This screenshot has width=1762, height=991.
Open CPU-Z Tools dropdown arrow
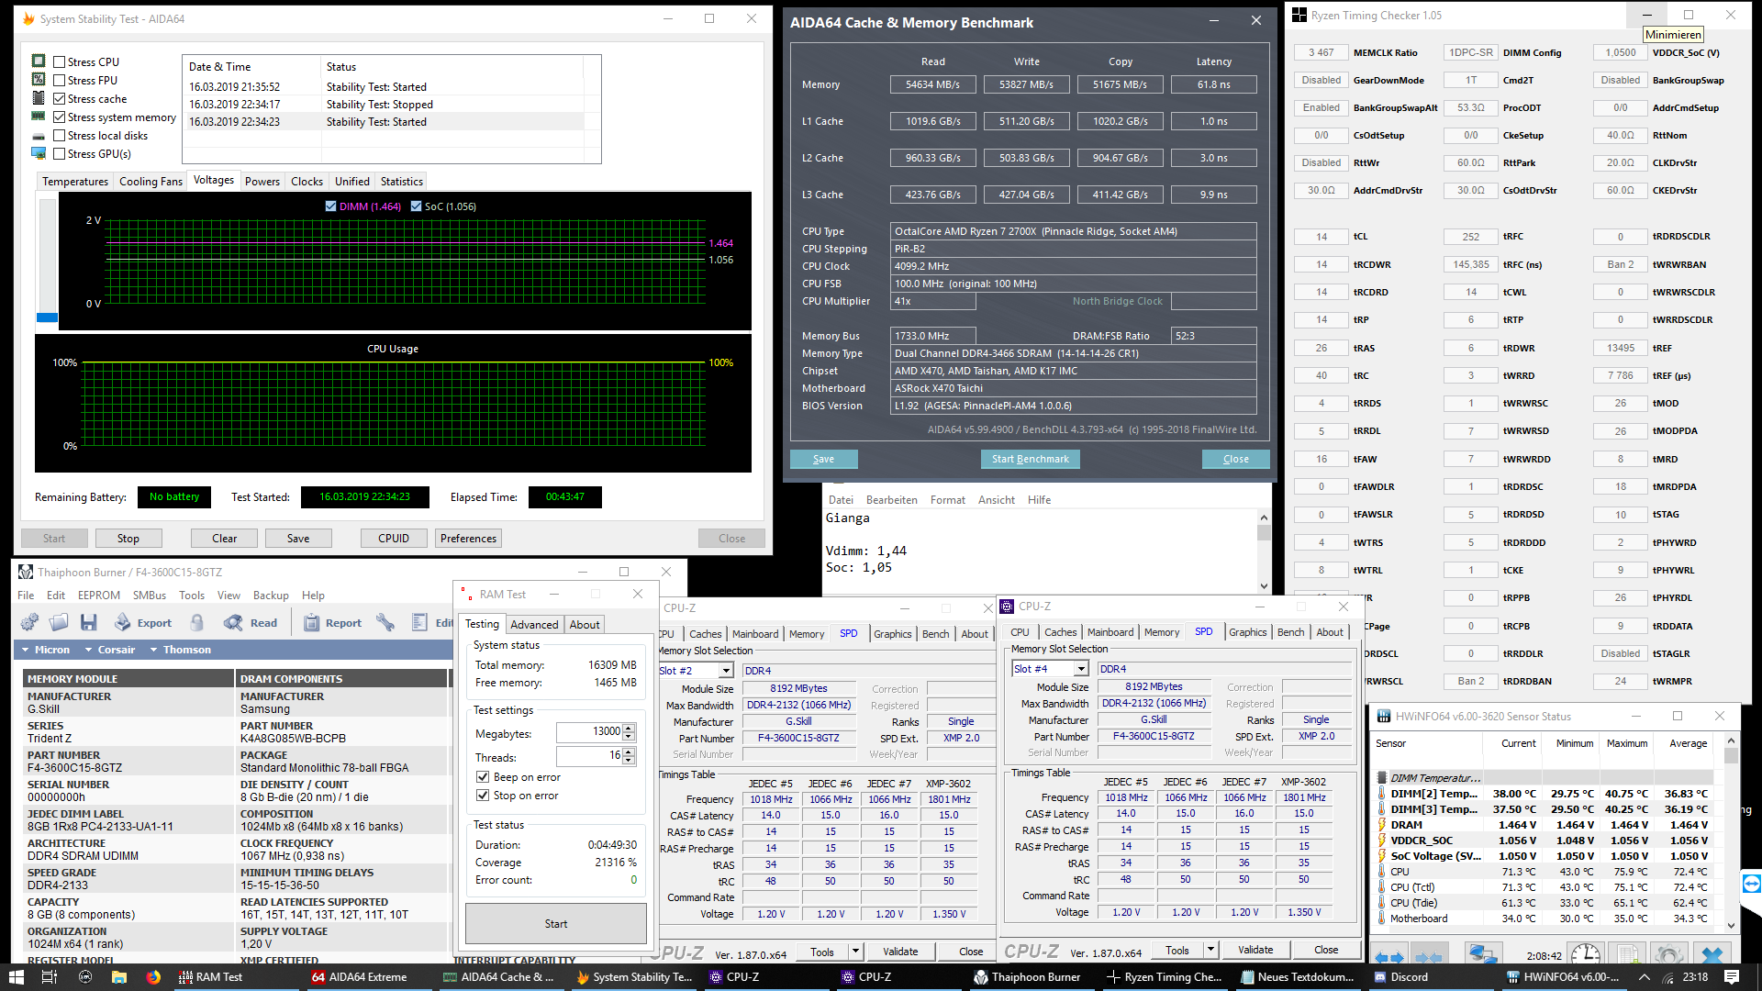1210,951
